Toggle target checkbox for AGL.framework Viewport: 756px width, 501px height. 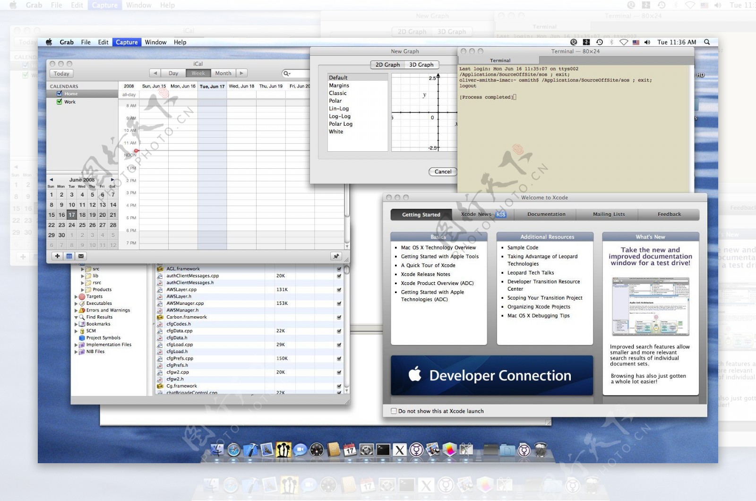(x=339, y=269)
